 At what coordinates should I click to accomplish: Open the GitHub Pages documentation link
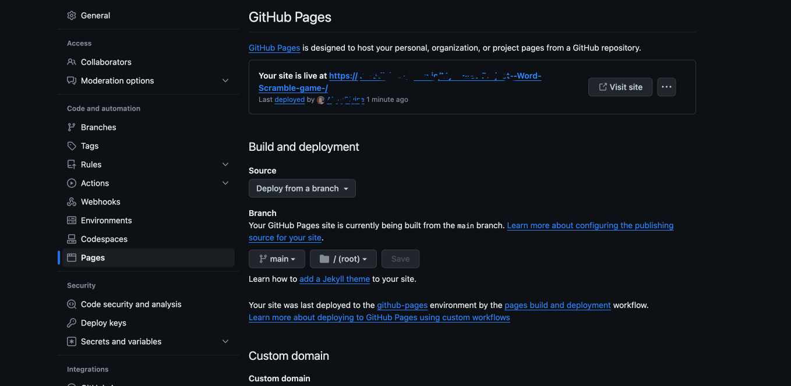point(274,48)
